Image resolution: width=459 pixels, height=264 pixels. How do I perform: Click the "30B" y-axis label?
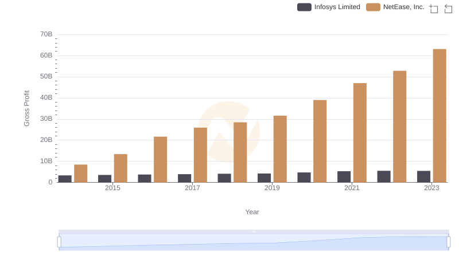[x=46, y=119]
